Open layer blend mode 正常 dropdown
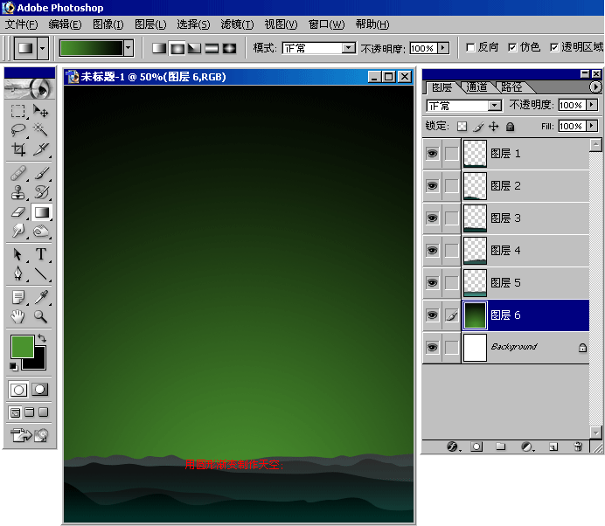The height and width of the screenshot is (526, 605). pos(494,105)
